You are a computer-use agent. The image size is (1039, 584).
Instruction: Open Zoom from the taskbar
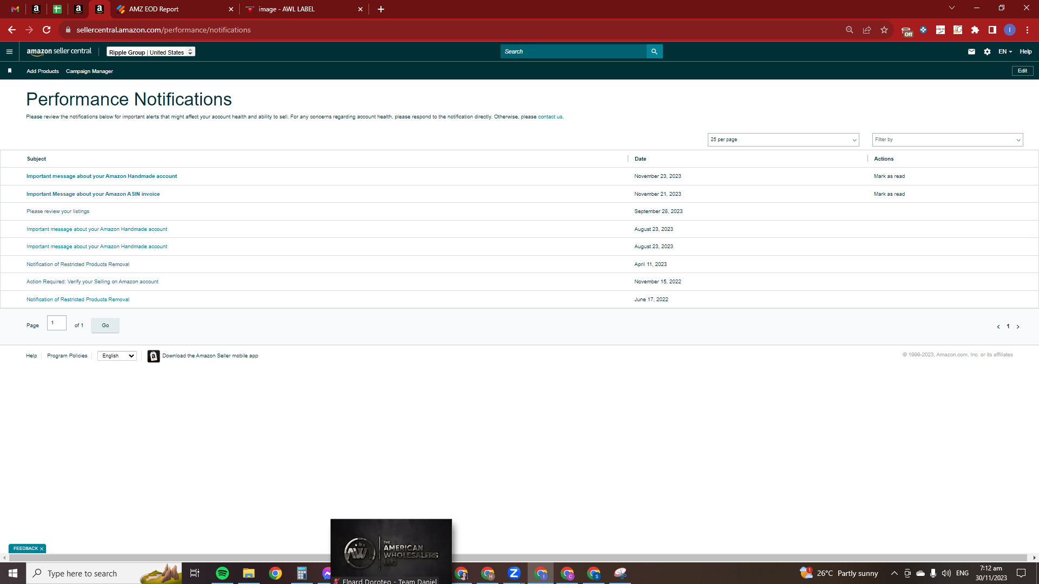click(514, 573)
